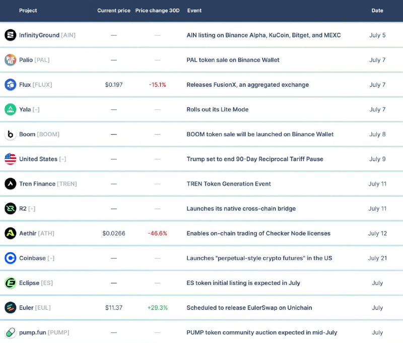Open the Eclipse [ES] project name
This screenshot has width=403, height=343.
(36, 283)
